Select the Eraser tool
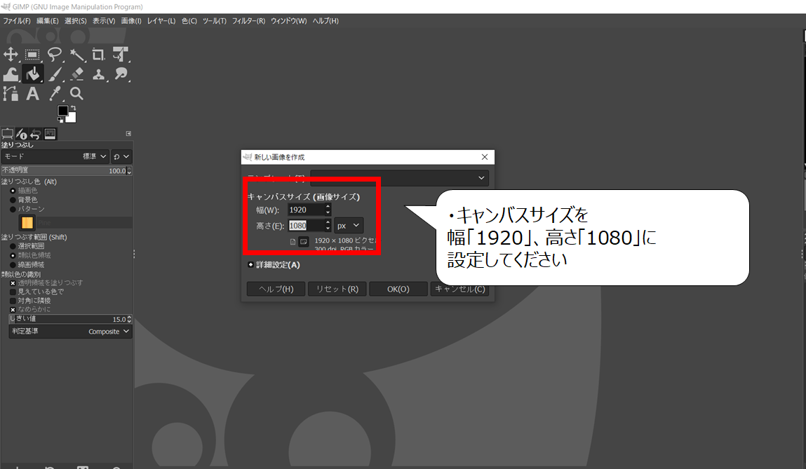This screenshot has height=469, width=806. [x=77, y=74]
